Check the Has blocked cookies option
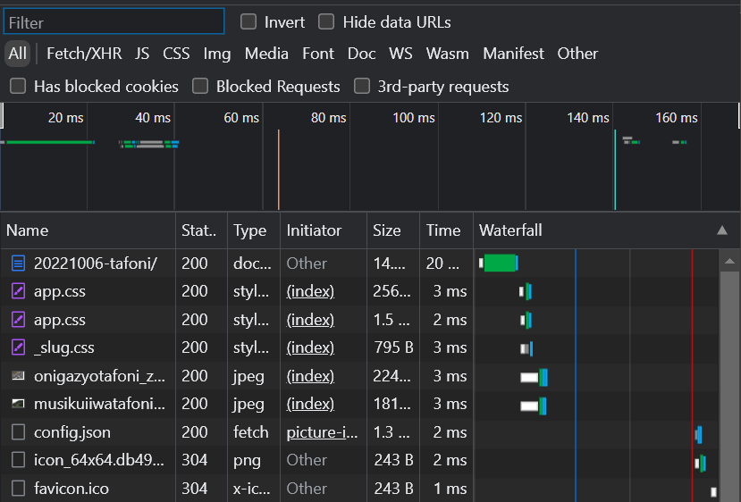 (17, 87)
